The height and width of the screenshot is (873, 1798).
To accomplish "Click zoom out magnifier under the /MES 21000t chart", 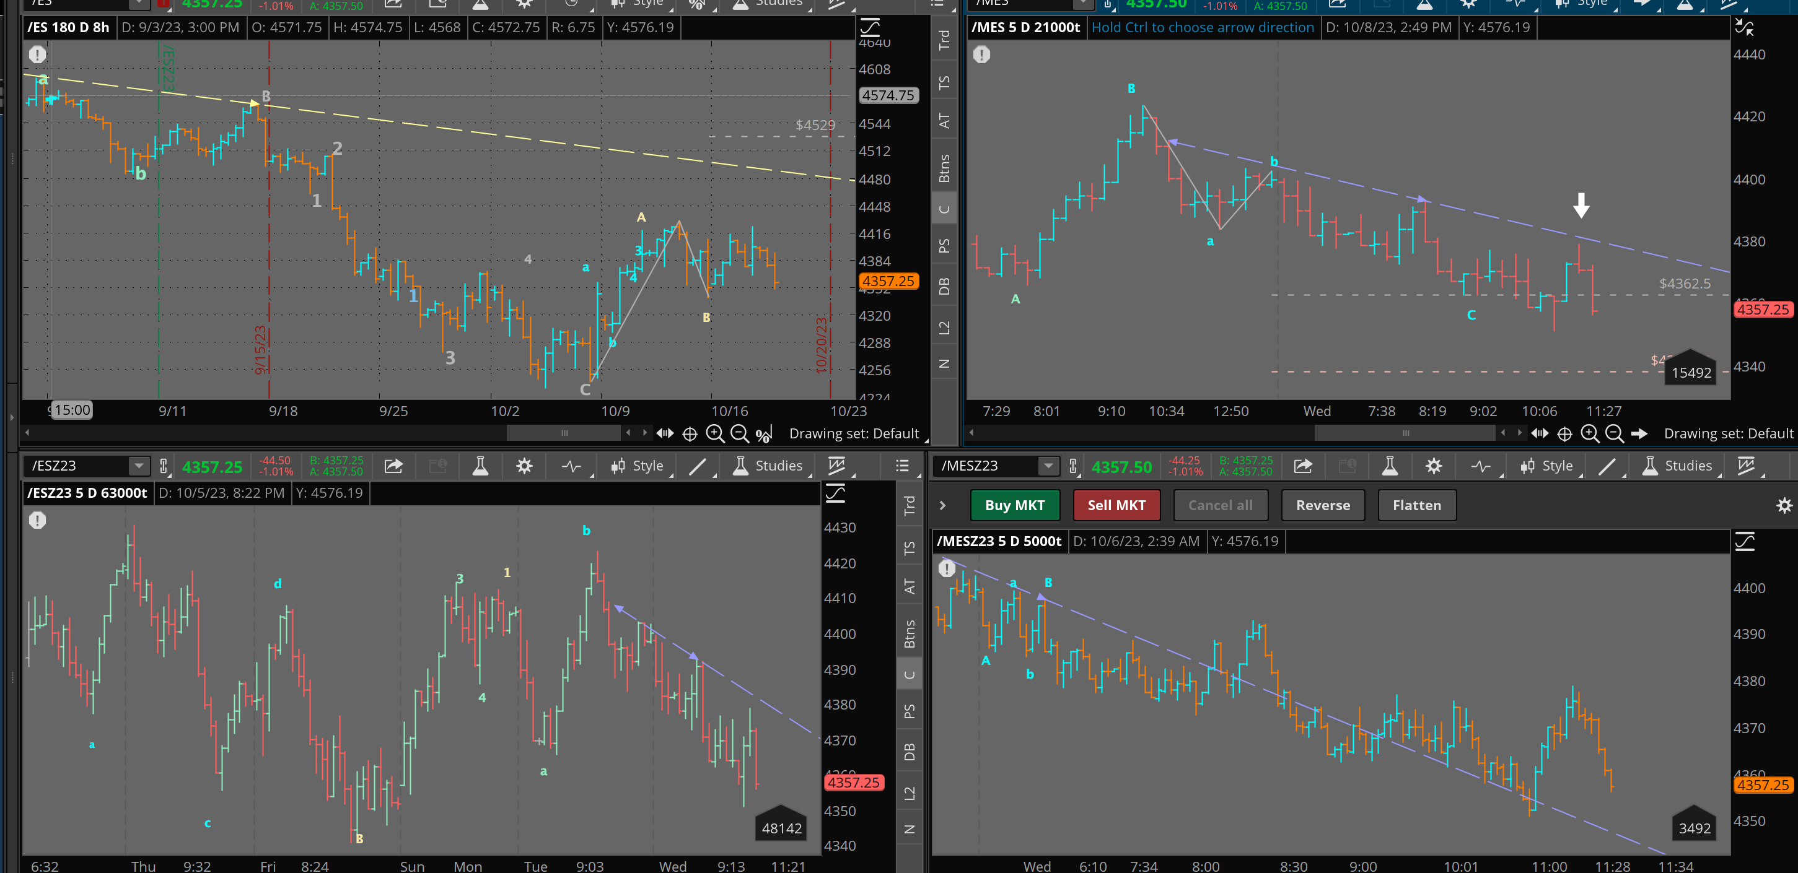I will coord(1614,433).
